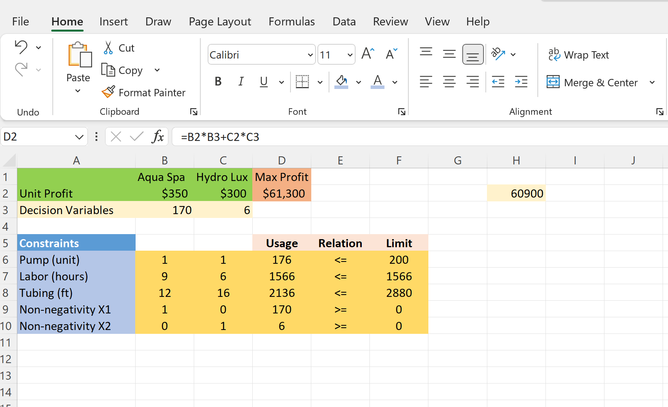Expand the Paste options menu
668x407 pixels.
[x=78, y=90]
